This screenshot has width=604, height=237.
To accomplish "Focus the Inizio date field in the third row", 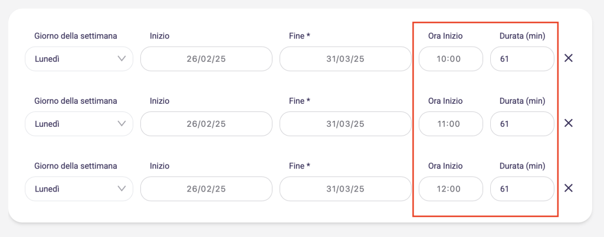I will 206,189.
